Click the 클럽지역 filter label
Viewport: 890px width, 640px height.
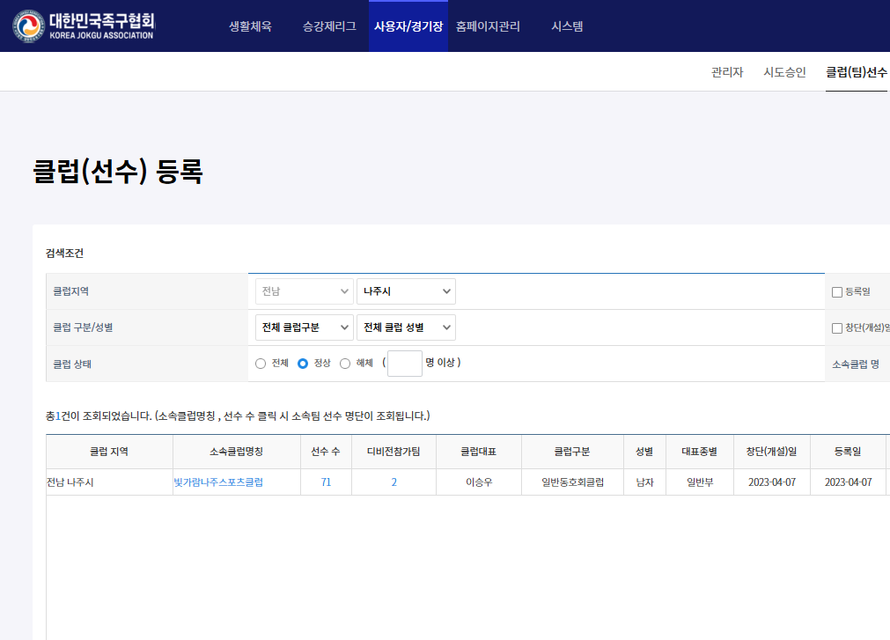[71, 291]
